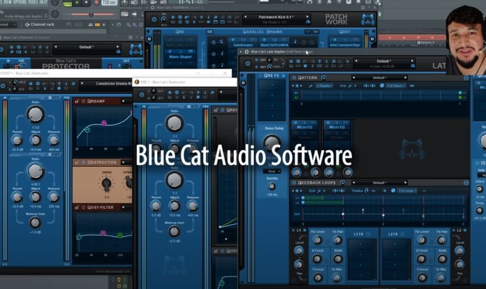
Task: Open the Channel rack panel label
Action: (x=42, y=25)
